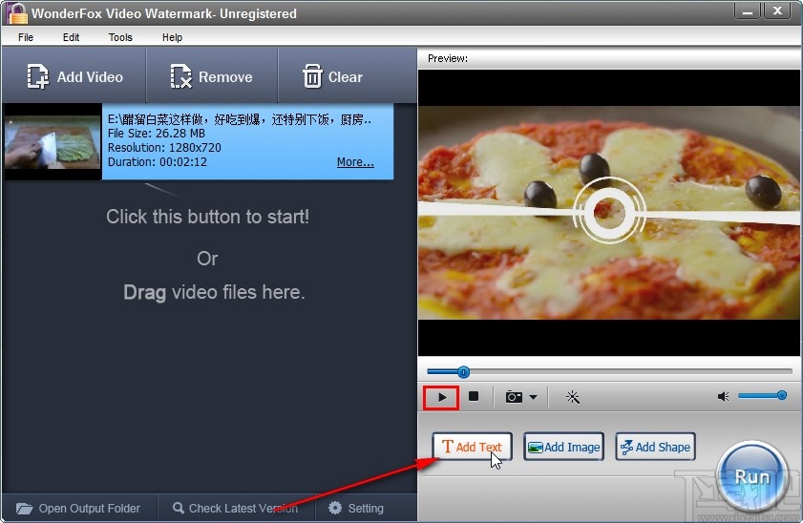
Task: Click the Add Video button
Action: point(74,76)
